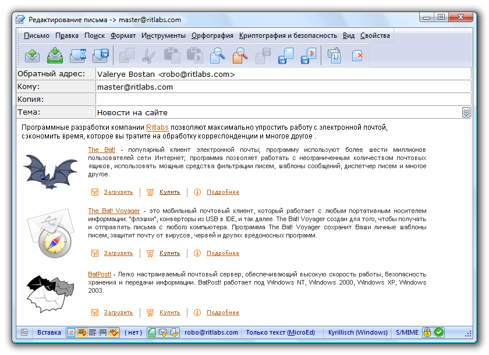489x355 pixels.
Task: Open the Правка menu
Action: pos(67,35)
